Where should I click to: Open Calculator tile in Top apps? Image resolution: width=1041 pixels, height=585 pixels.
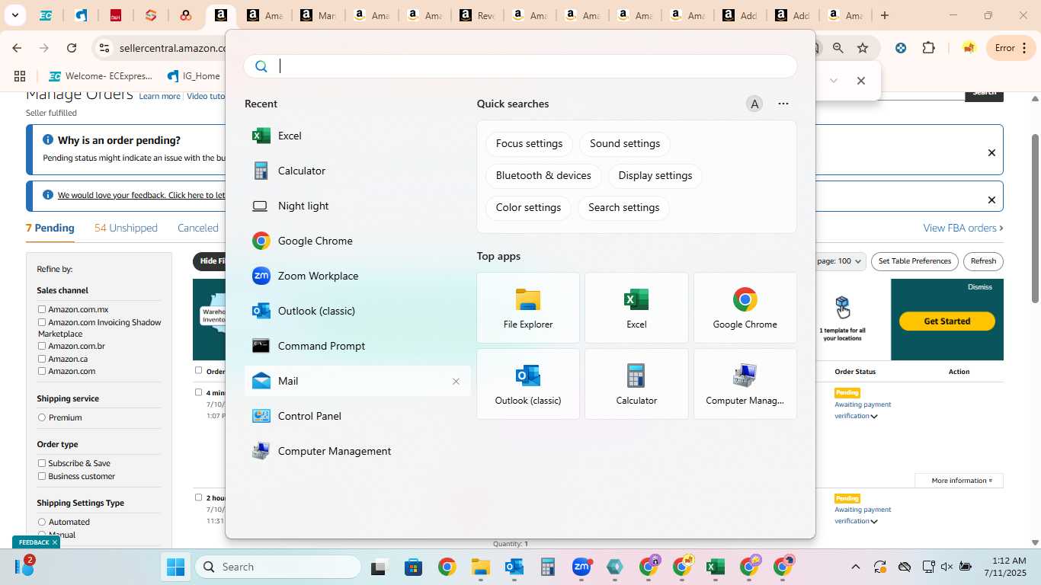point(636,384)
